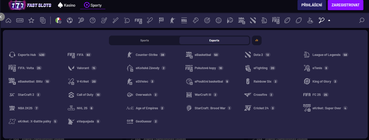Select the ice hockey stick icon

104,21
